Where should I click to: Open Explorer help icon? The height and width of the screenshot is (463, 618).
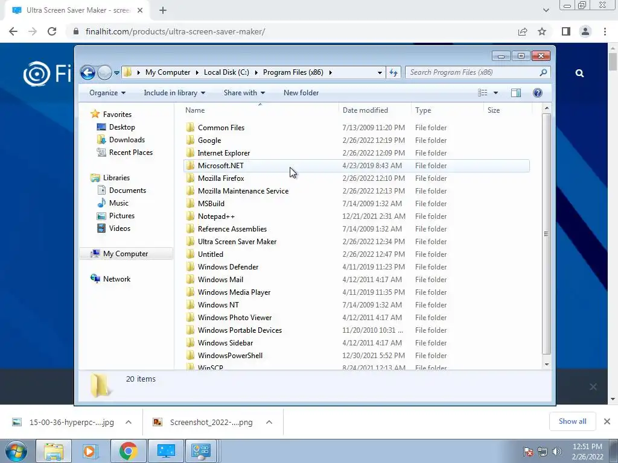tap(538, 93)
